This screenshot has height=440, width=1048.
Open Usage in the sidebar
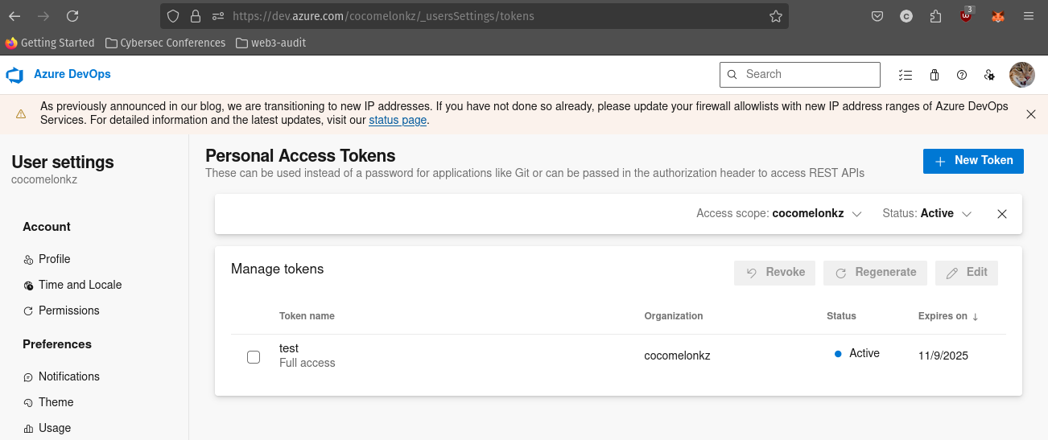[47, 428]
